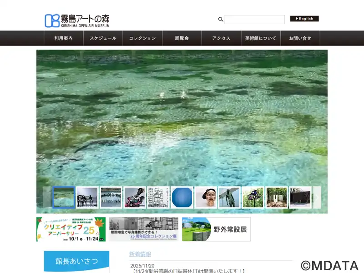Click the carousel next arrow
364x273 pixels.
[317, 197]
